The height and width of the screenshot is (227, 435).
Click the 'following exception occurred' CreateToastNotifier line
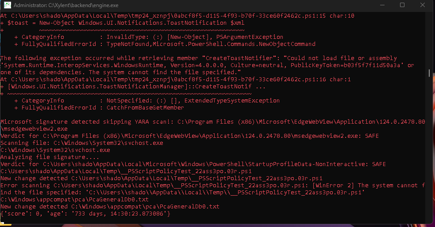coord(198,58)
